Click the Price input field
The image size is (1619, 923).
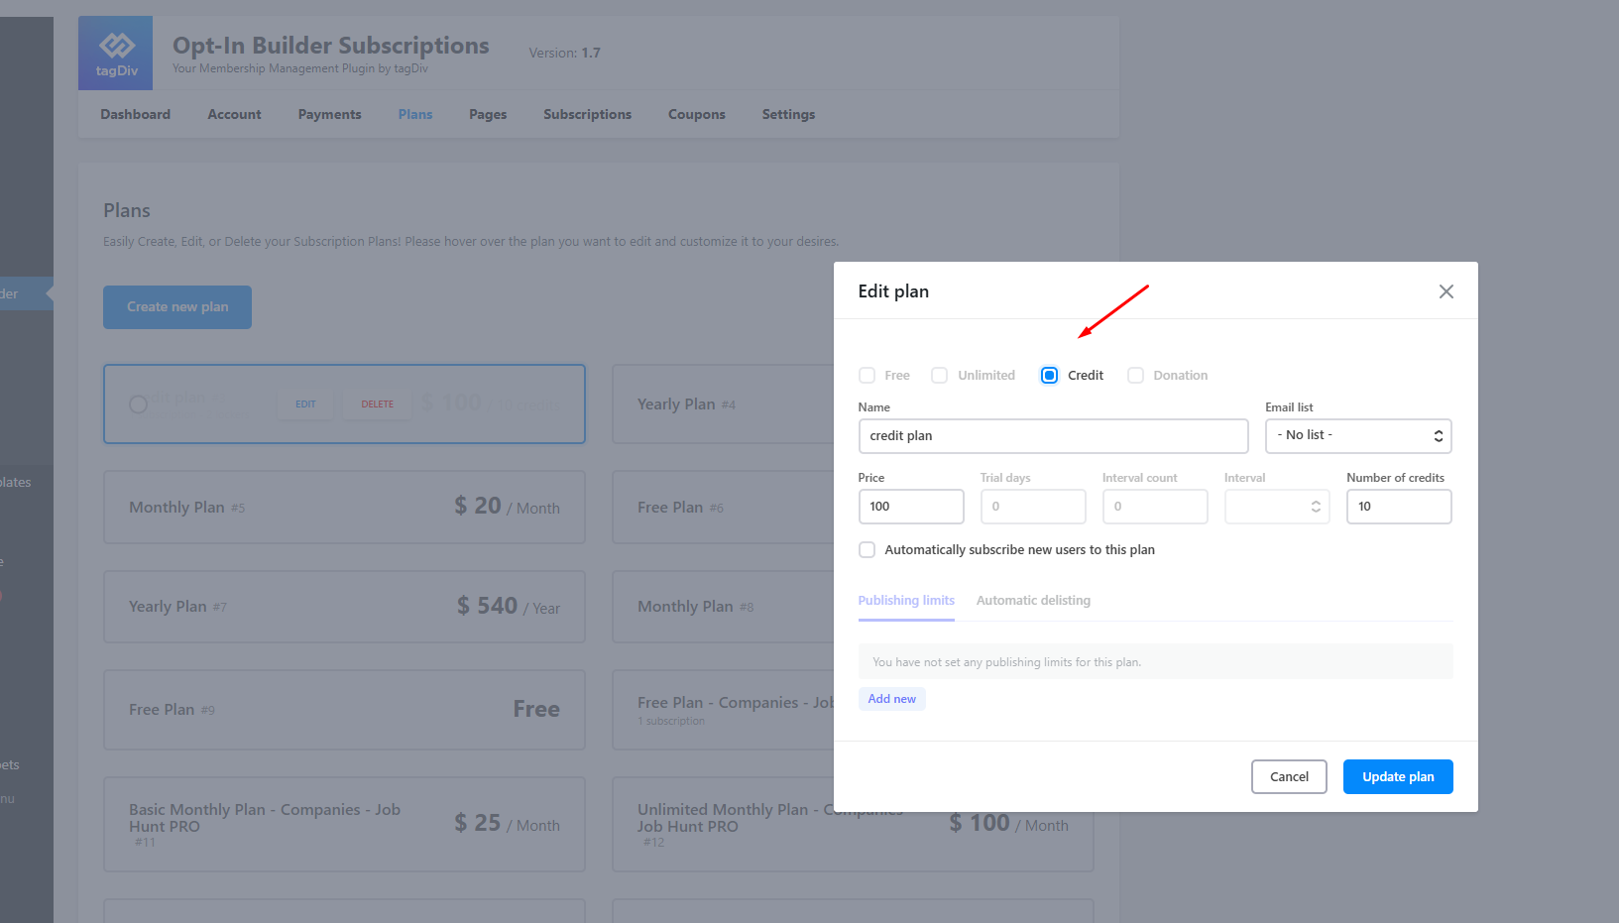(x=911, y=507)
